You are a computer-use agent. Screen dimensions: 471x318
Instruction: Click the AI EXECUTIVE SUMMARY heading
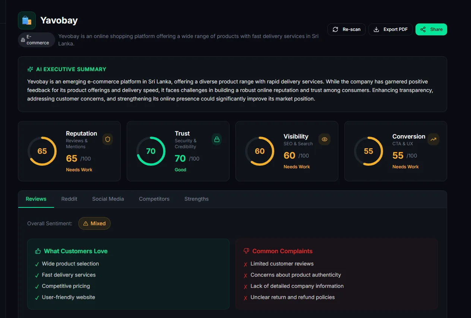71,69
